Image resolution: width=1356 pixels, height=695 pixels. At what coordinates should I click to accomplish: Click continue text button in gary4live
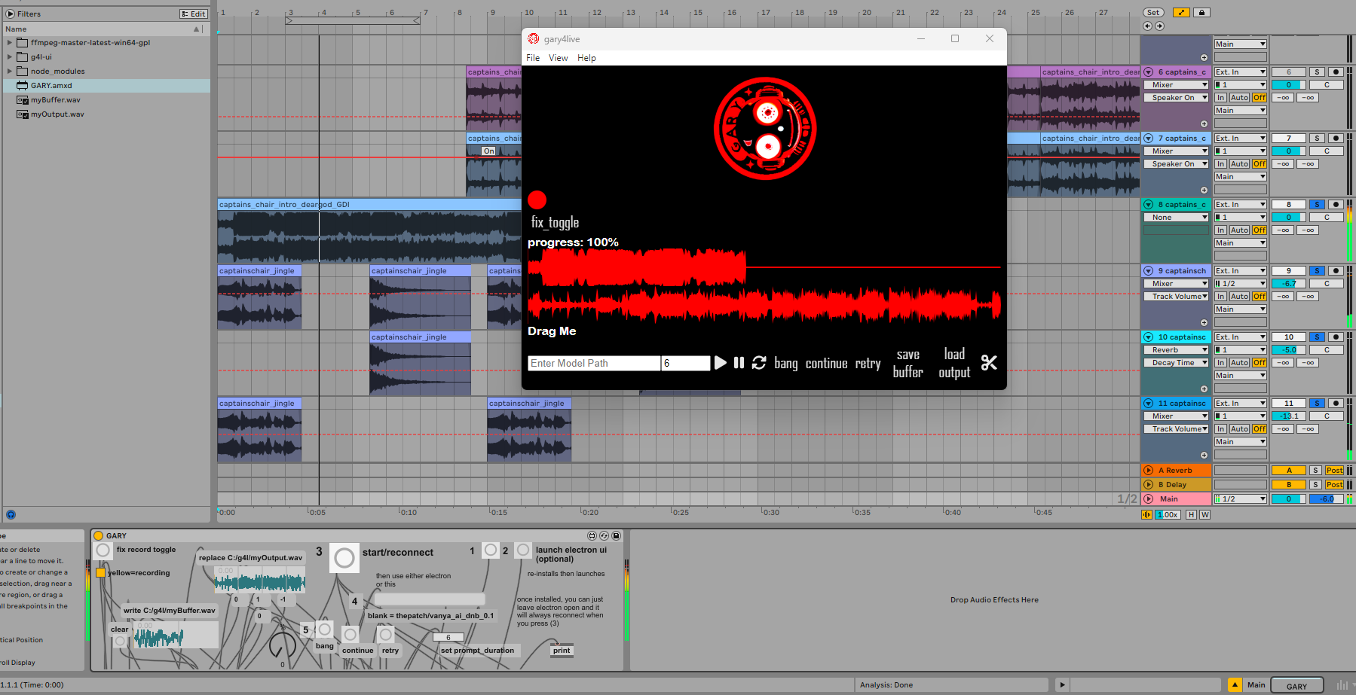coord(826,364)
